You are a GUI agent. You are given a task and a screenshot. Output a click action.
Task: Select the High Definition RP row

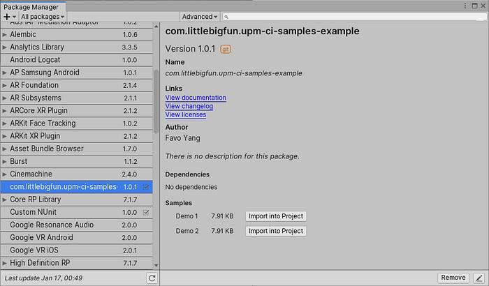(77, 263)
